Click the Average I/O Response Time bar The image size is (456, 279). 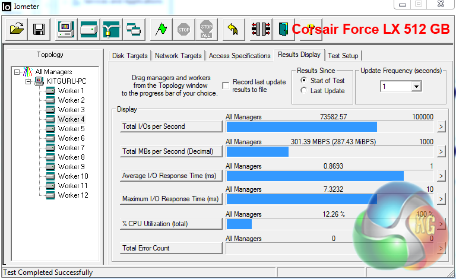(x=330, y=176)
